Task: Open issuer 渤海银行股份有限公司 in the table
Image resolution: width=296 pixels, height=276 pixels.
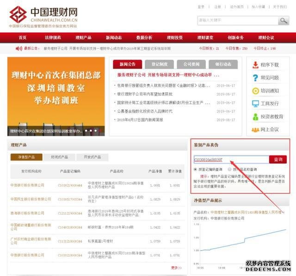Action: click(x=27, y=213)
